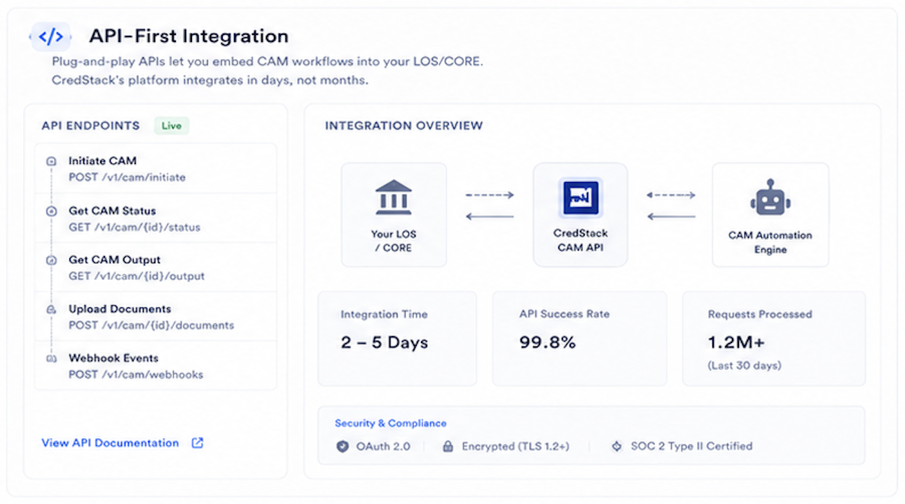The height and width of the screenshot is (504, 905).
Task: Click the CredStack CAM API label
Action: [581, 240]
